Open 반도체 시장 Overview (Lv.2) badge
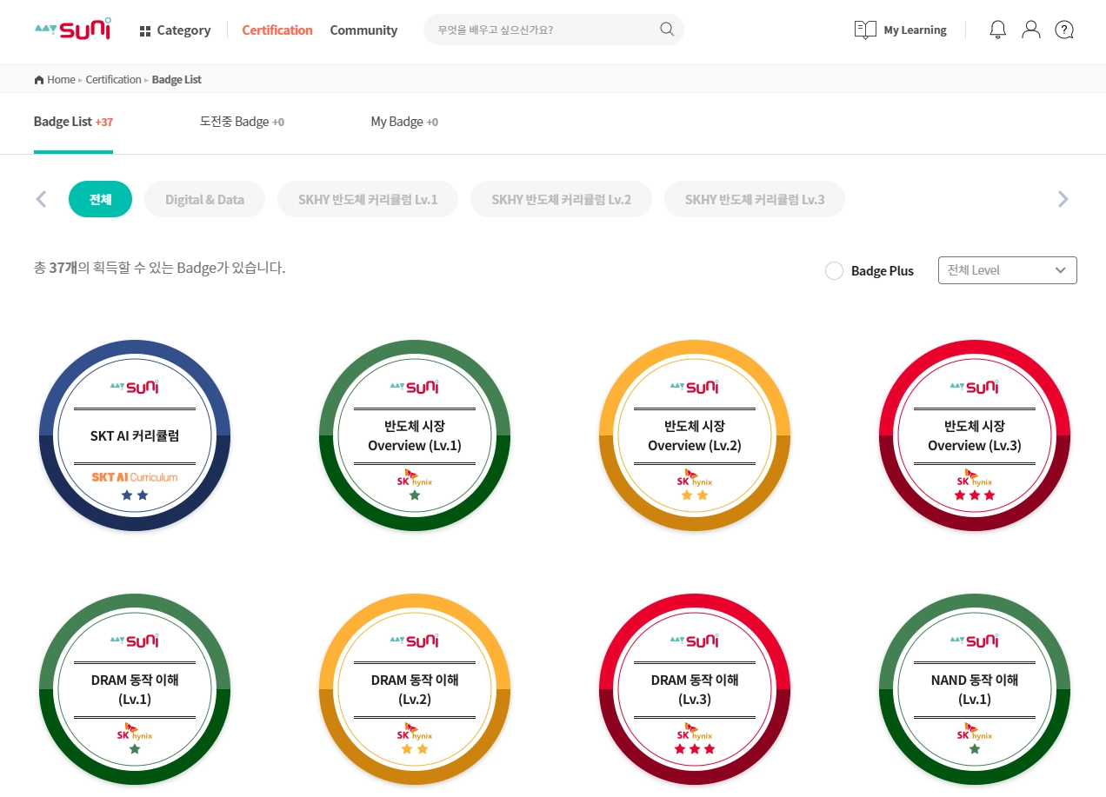Screen dimensions: 1106x797 pyautogui.click(x=695, y=435)
